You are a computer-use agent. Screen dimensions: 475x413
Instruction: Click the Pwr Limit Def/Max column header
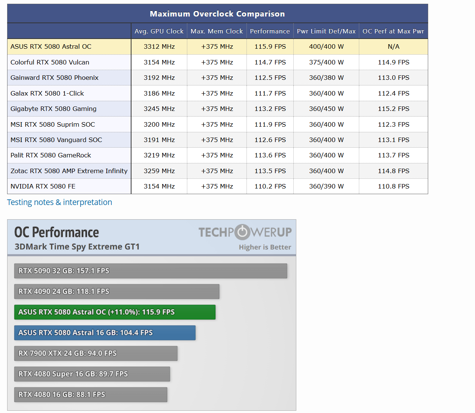coord(326,31)
